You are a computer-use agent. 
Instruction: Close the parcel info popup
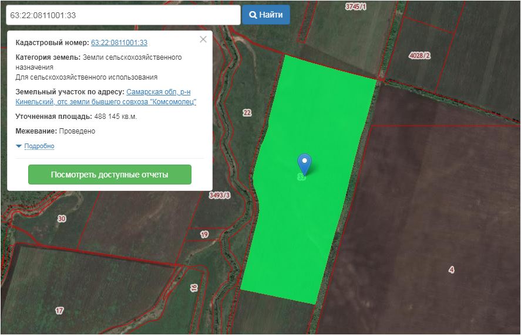203,39
